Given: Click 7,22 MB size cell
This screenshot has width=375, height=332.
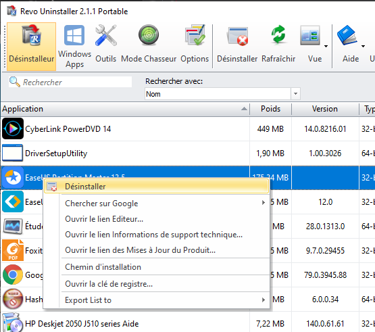Looking at the screenshot, I should (270, 324).
